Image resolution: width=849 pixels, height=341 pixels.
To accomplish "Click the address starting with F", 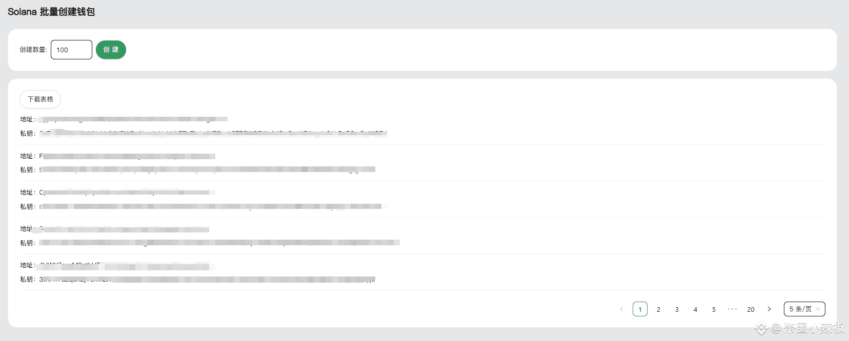I will (x=127, y=156).
